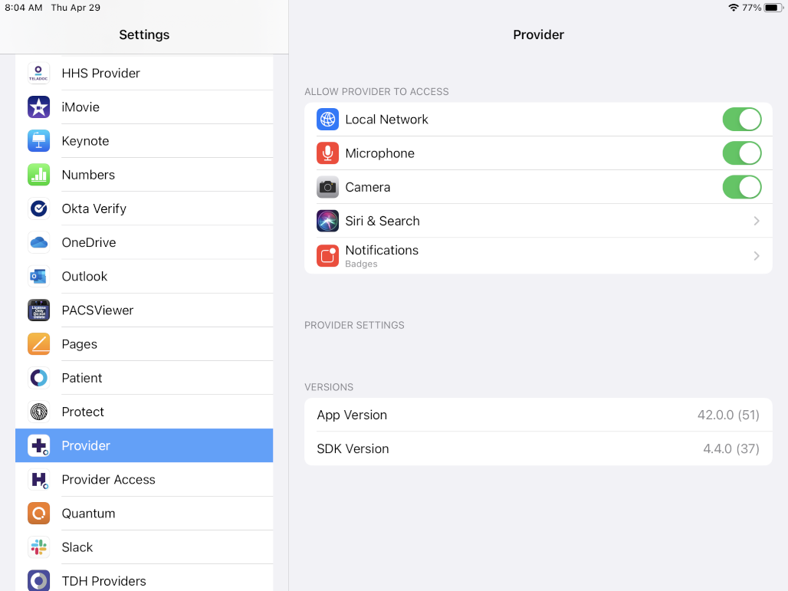Tap the SDK Version label
The width and height of the screenshot is (788, 591).
point(353,448)
